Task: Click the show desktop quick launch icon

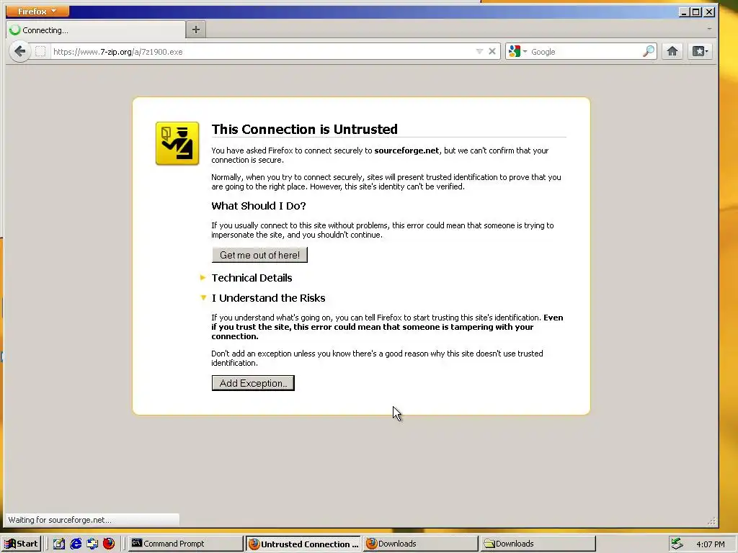Action: tap(92, 544)
